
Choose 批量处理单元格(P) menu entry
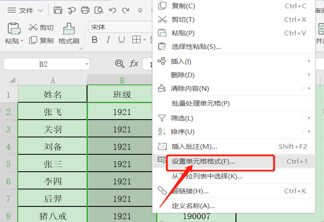tap(233, 103)
